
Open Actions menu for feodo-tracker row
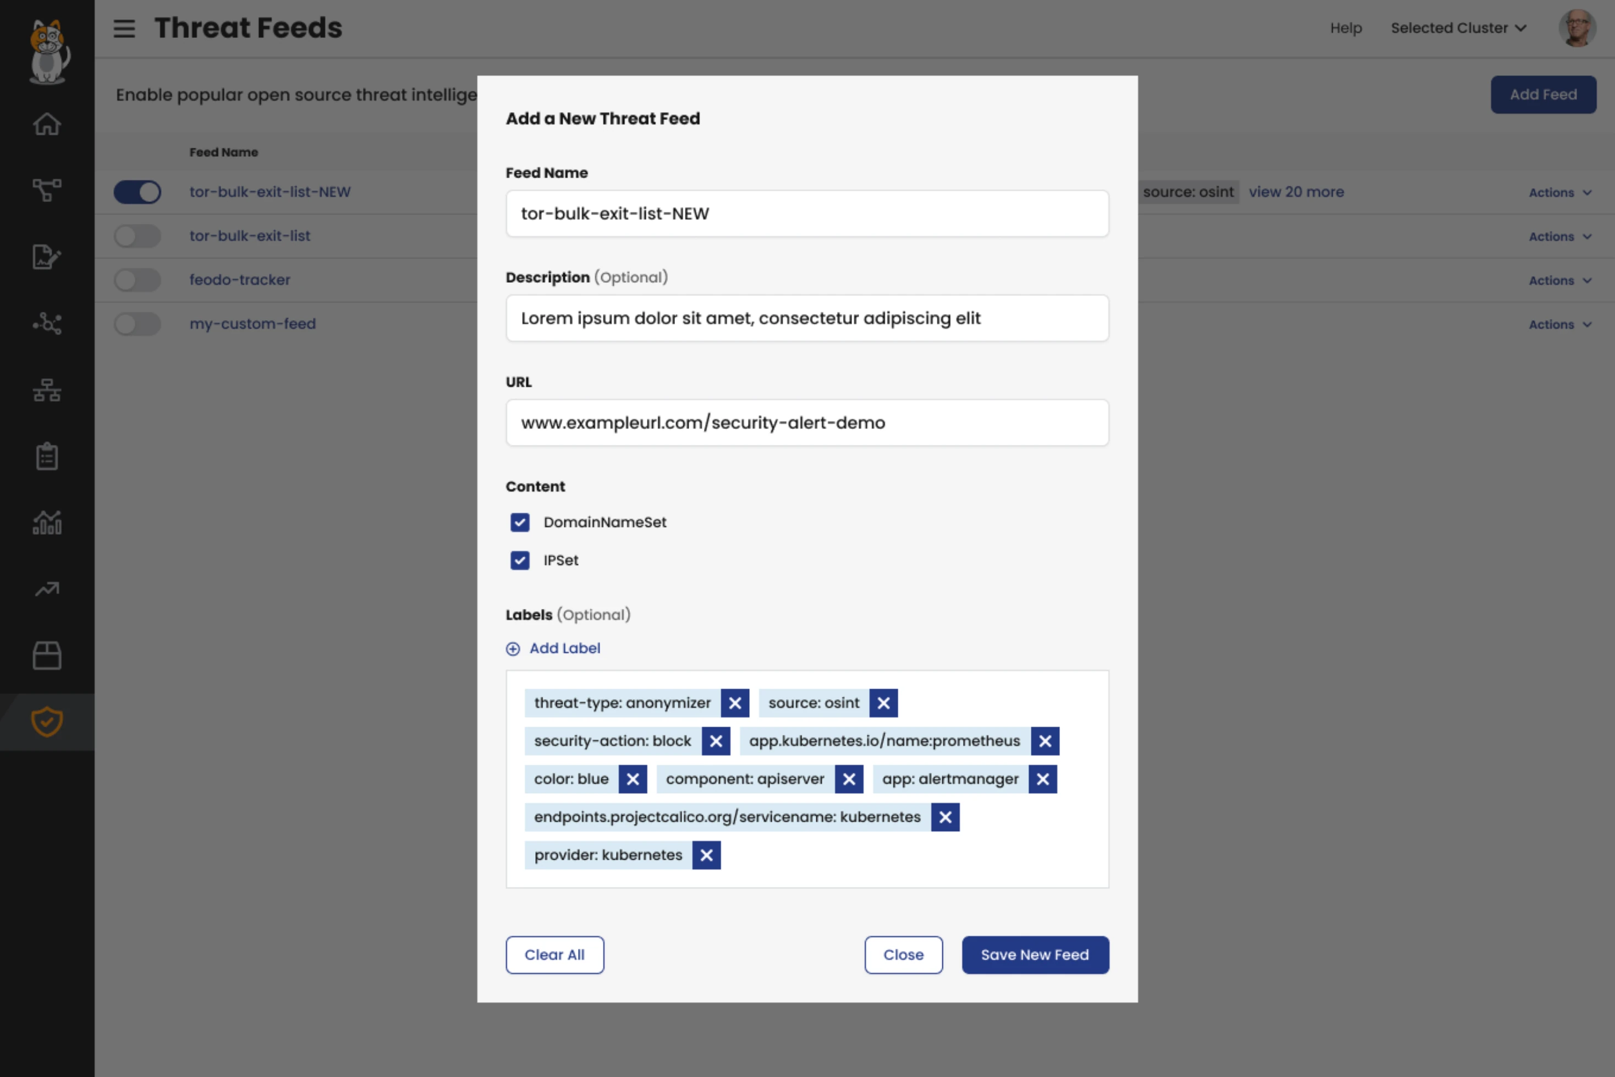click(1559, 280)
